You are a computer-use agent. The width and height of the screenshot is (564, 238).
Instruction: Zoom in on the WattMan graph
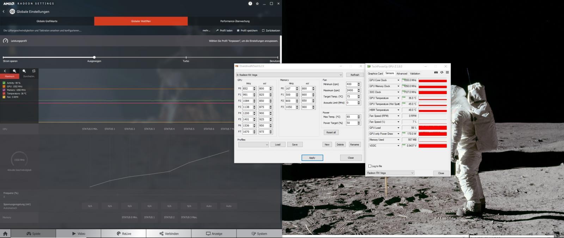pos(14,71)
